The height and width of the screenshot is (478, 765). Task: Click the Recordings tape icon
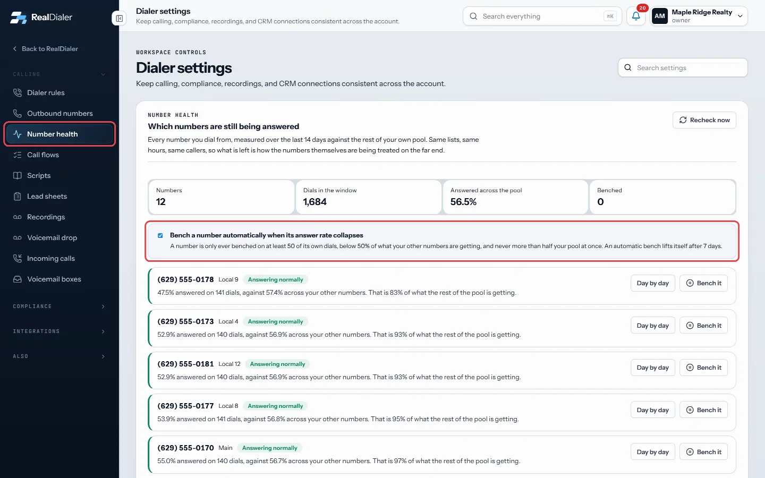point(18,217)
